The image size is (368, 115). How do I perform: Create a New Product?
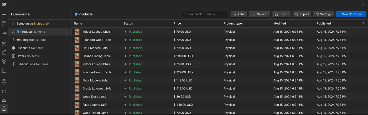point(351,14)
